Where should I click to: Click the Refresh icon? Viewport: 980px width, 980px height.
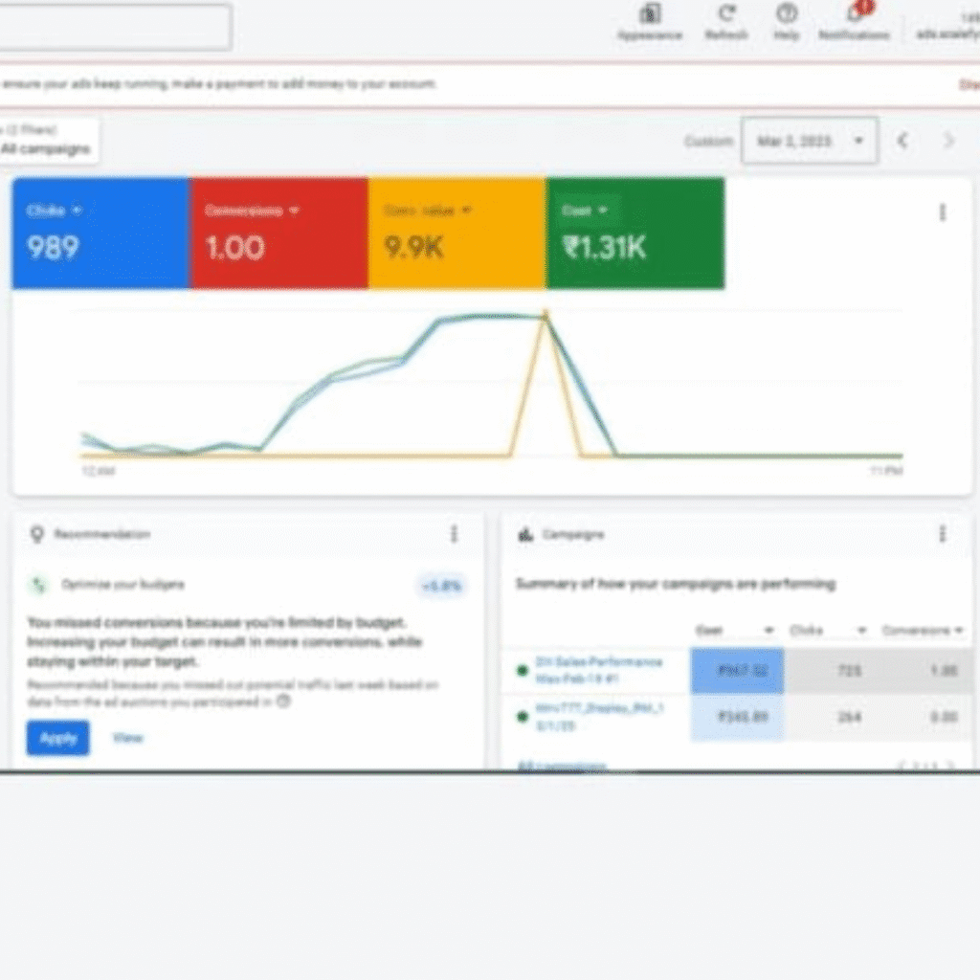click(727, 14)
